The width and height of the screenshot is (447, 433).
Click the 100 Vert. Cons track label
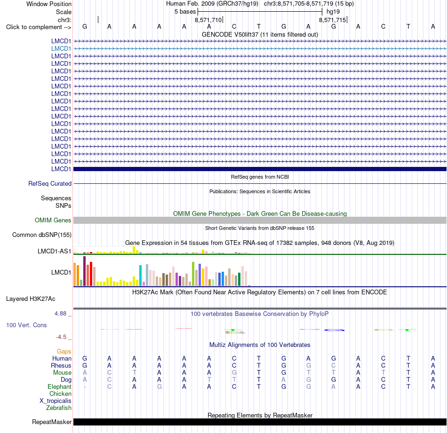(26, 325)
